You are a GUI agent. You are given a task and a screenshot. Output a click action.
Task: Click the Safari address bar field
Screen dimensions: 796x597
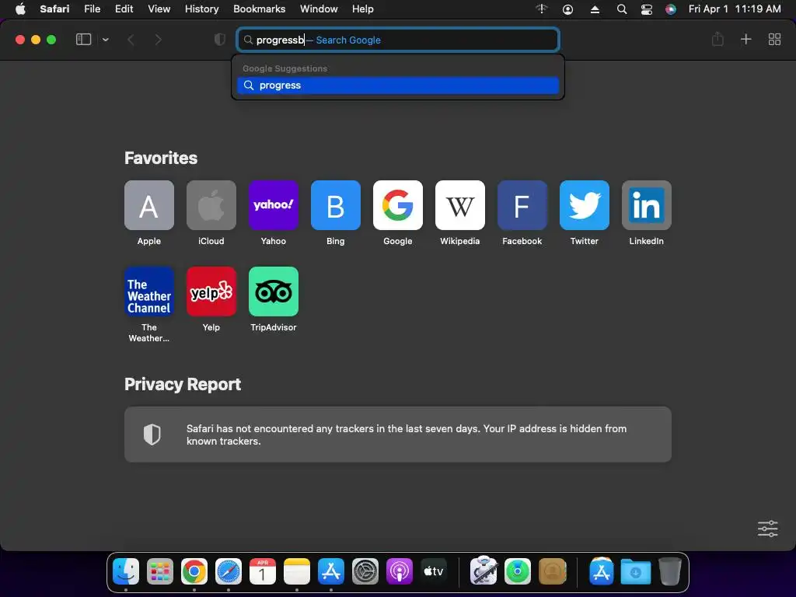coord(398,40)
